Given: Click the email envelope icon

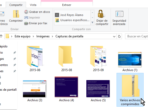Looking at the screenshot, I should (2, 14).
